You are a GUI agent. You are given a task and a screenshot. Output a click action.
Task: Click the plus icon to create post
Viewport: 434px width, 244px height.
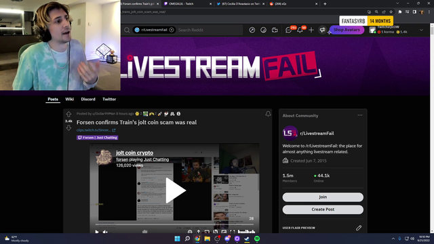point(311,30)
